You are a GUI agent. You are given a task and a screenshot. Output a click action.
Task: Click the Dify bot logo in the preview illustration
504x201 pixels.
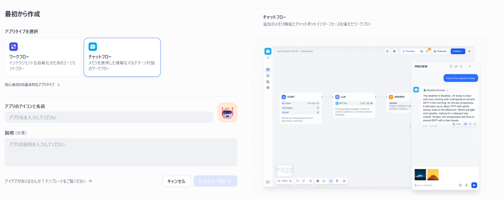point(268,51)
